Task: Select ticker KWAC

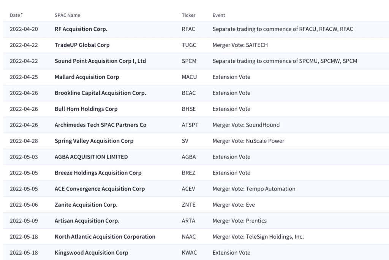Action: click(189, 252)
